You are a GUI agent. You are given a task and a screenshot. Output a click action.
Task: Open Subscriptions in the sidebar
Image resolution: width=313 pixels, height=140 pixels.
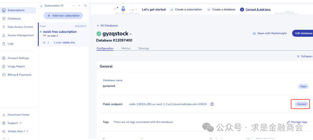18,10
